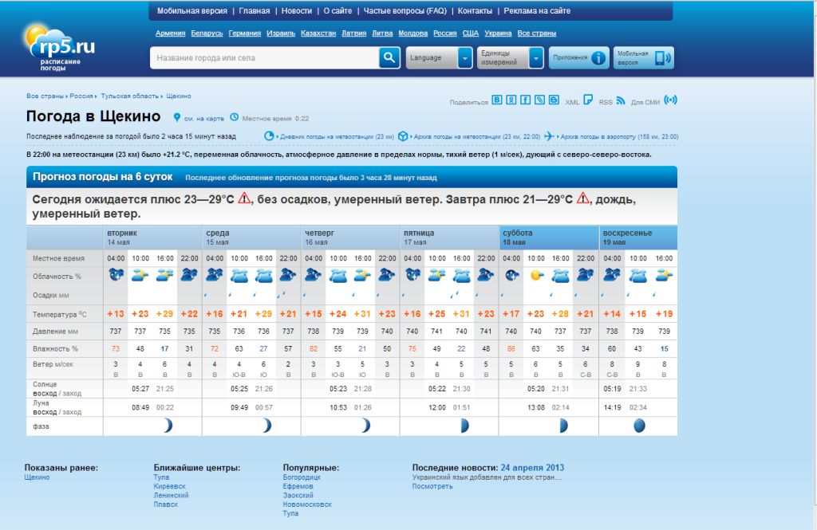The image size is (817, 530).
Task: Click the 'Мобильная версия' button with phone
Action: [x=643, y=57]
